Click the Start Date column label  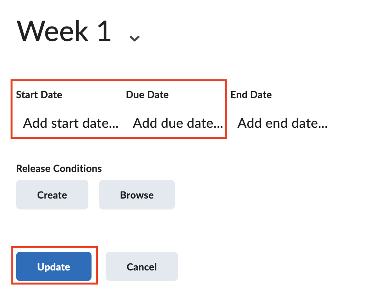coord(39,95)
